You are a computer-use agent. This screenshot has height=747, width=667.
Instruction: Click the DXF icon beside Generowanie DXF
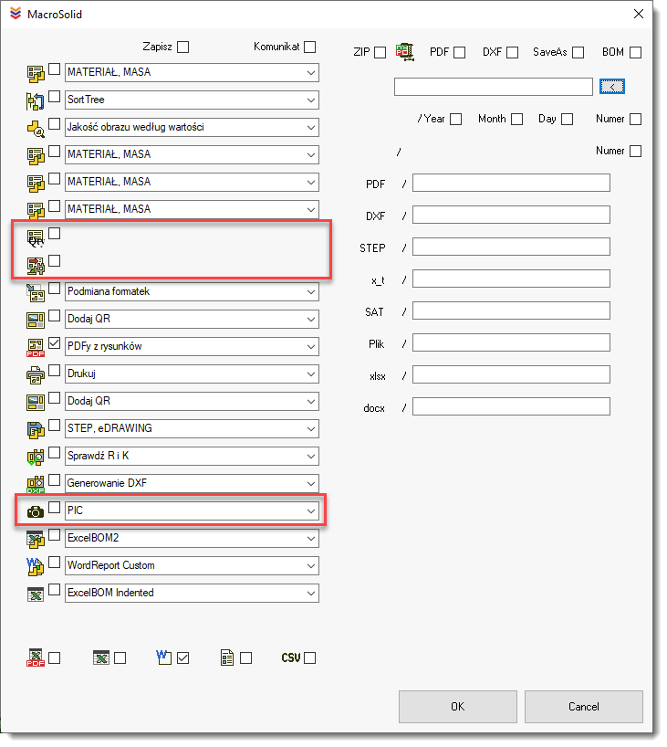point(36,484)
